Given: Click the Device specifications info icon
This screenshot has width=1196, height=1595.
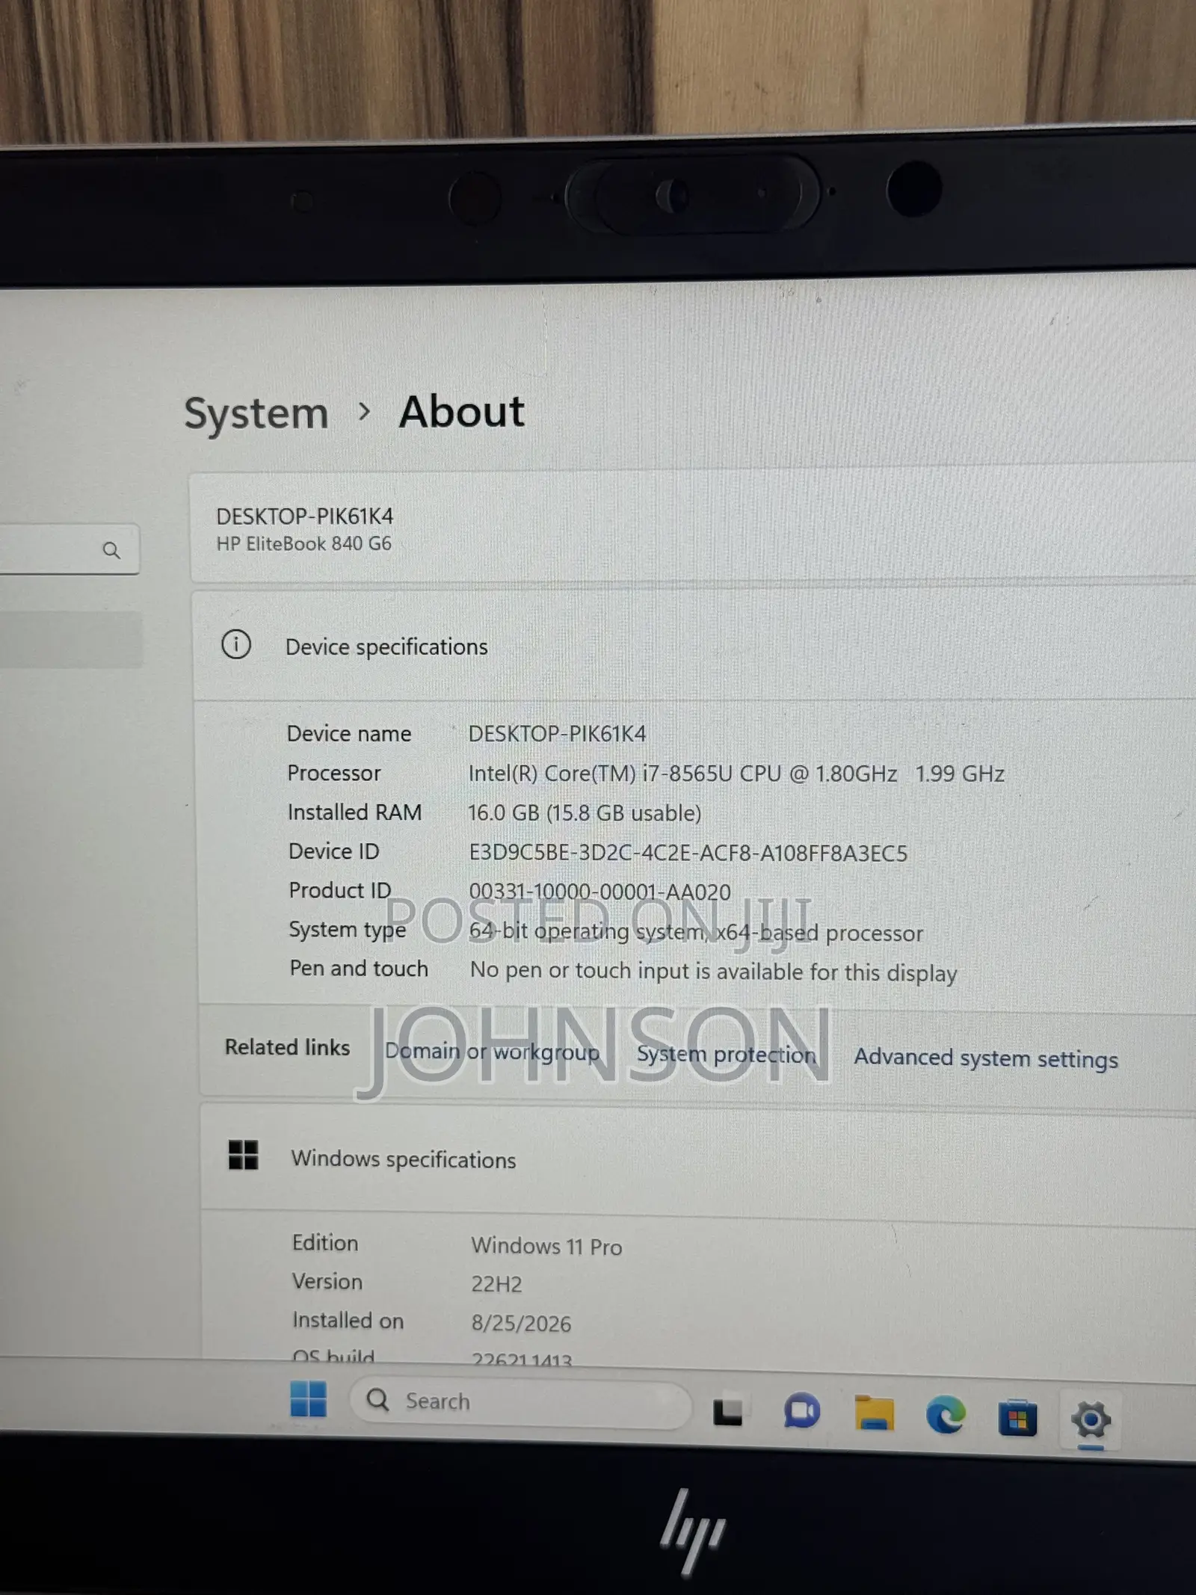Looking at the screenshot, I should coord(236,644).
